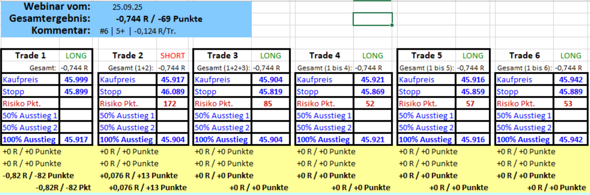Select the Gesamtergebnis value -0,744 R / -69 Punkte

[159, 19]
